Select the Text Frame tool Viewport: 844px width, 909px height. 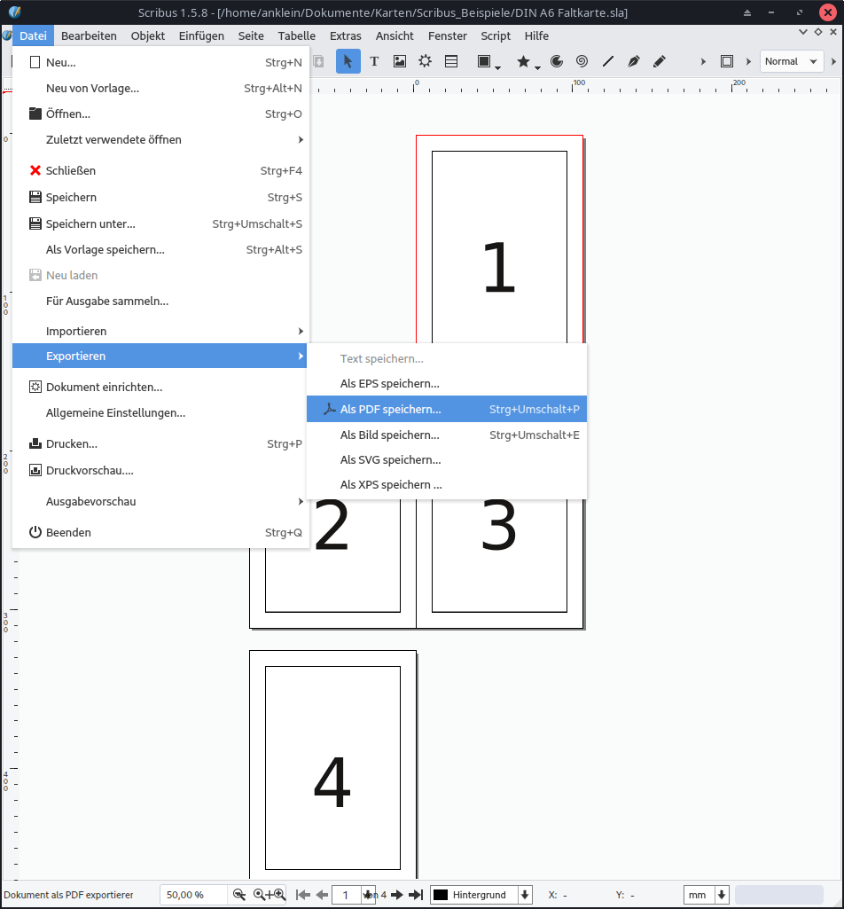(x=374, y=61)
